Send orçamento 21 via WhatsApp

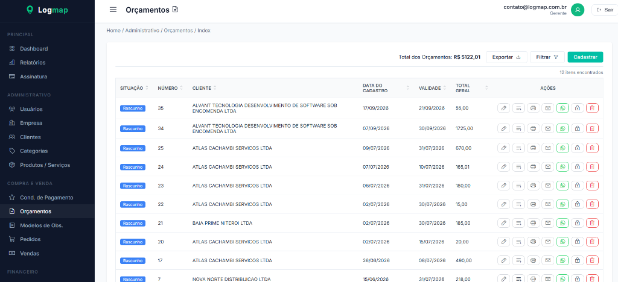[x=562, y=223]
